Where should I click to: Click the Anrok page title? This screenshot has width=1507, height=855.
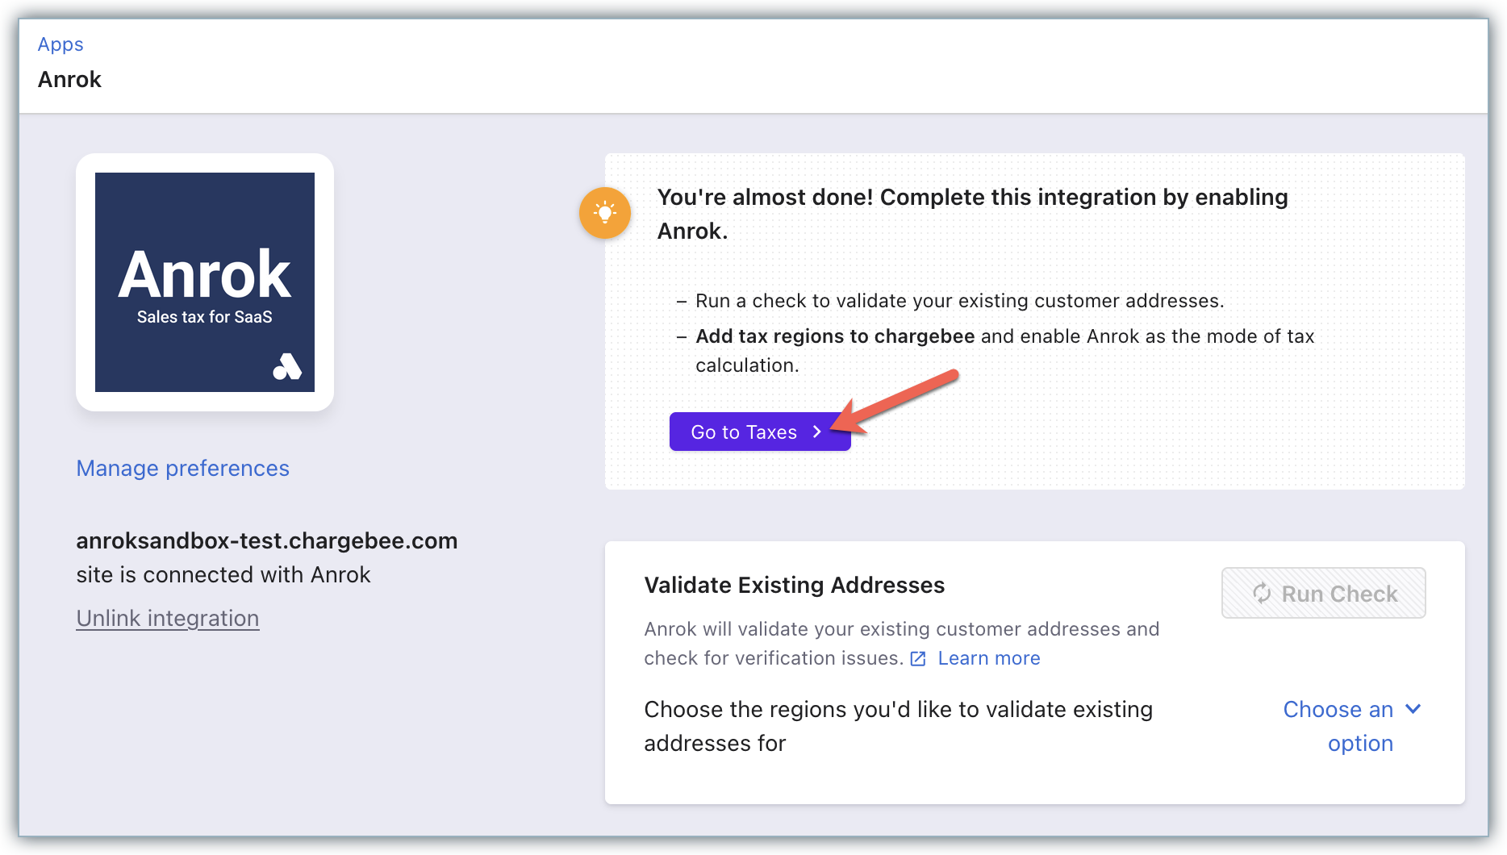point(69,80)
